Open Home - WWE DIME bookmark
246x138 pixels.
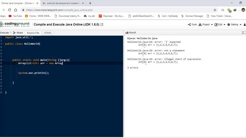(x=38, y=16)
